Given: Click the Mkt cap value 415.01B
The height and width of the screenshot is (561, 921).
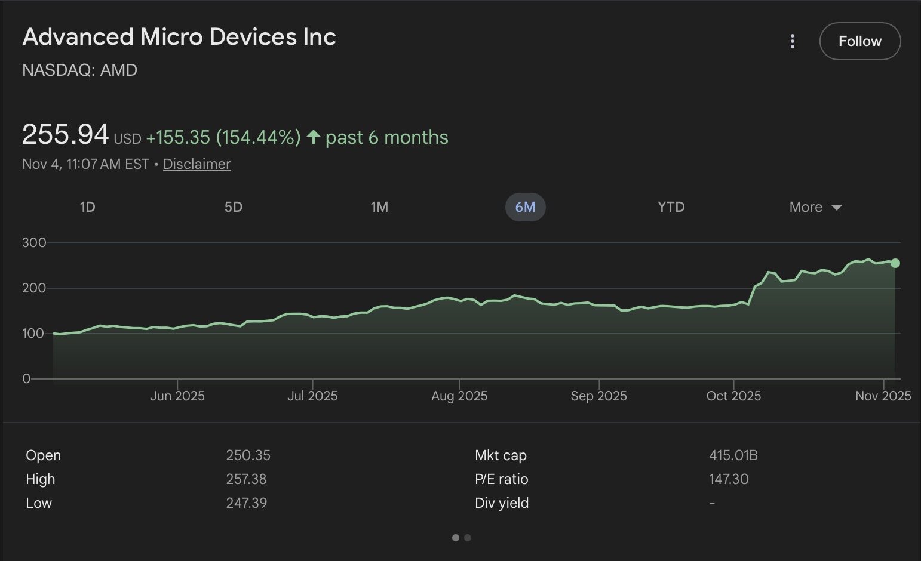Looking at the screenshot, I should pos(733,455).
